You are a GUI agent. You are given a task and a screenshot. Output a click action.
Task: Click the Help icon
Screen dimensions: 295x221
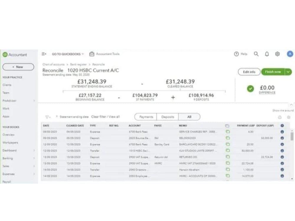240,54
